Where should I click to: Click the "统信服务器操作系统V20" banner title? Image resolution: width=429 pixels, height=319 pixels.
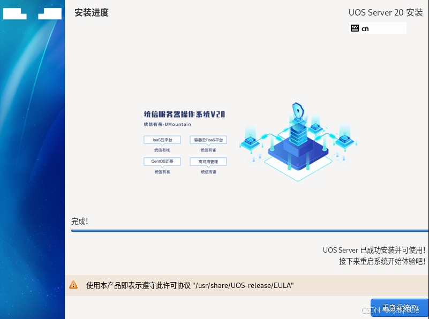184,114
